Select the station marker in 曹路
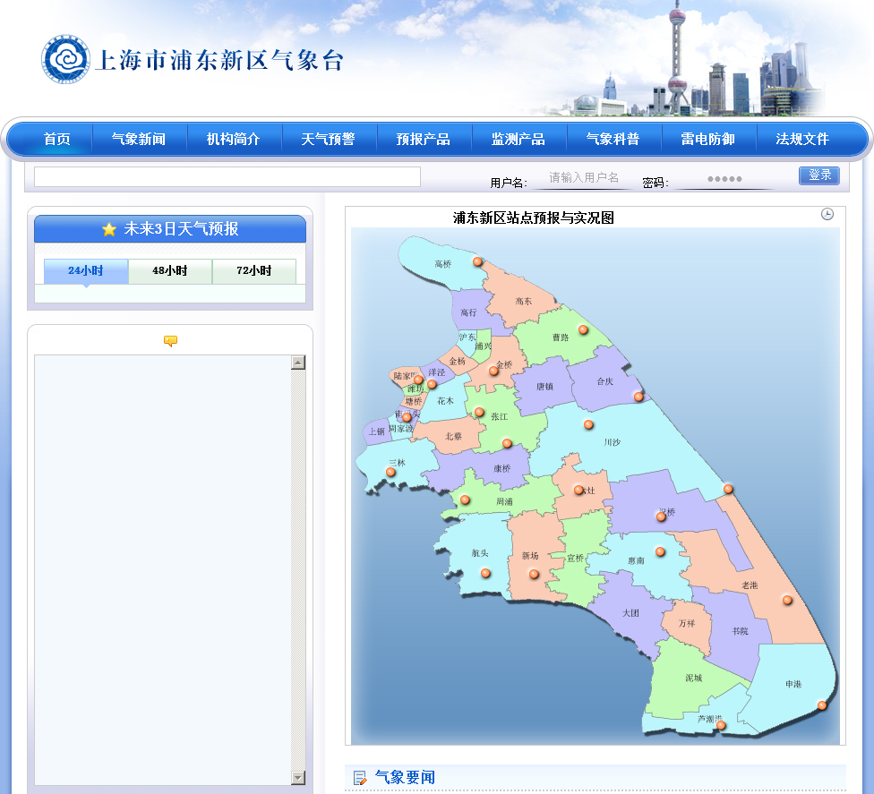Image resolution: width=874 pixels, height=794 pixels. point(583,329)
